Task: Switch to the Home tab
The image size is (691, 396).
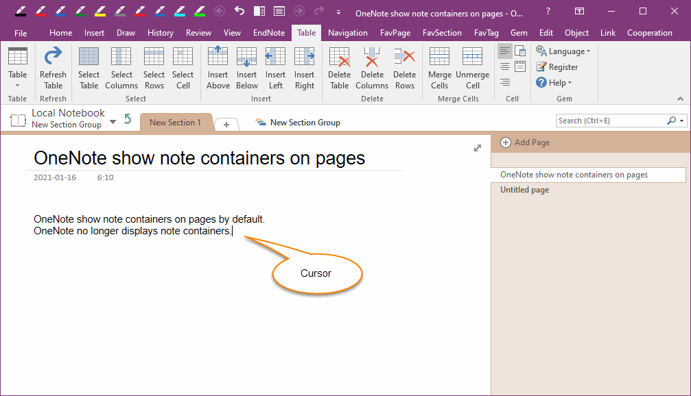Action: [61, 33]
